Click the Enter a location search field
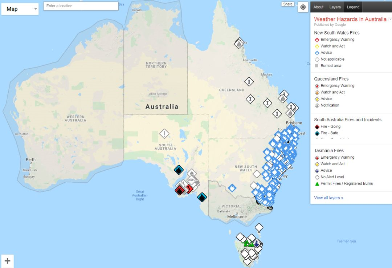Viewport: 392px width, 268px height. click(81, 6)
